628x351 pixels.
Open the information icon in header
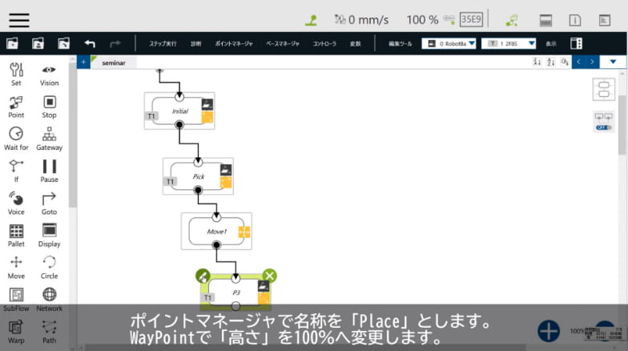click(x=575, y=20)
